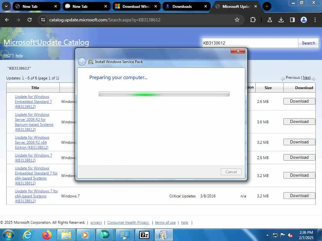Open the Action Center flag tray icon
The image size is (322, 241).
(283, 235)
